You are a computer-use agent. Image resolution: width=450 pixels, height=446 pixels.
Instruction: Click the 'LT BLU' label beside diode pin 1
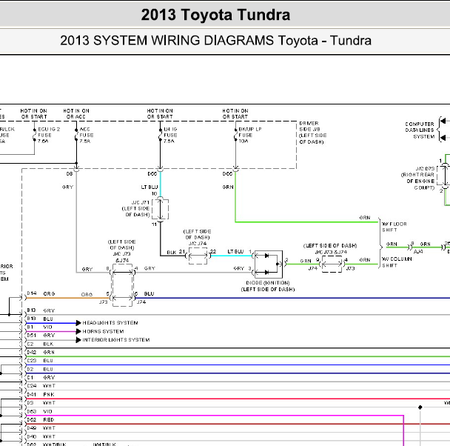click(x=235, y=252)
